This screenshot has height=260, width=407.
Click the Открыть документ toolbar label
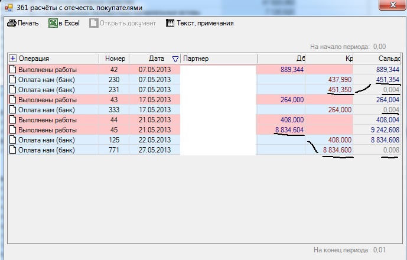coord(128,23)
